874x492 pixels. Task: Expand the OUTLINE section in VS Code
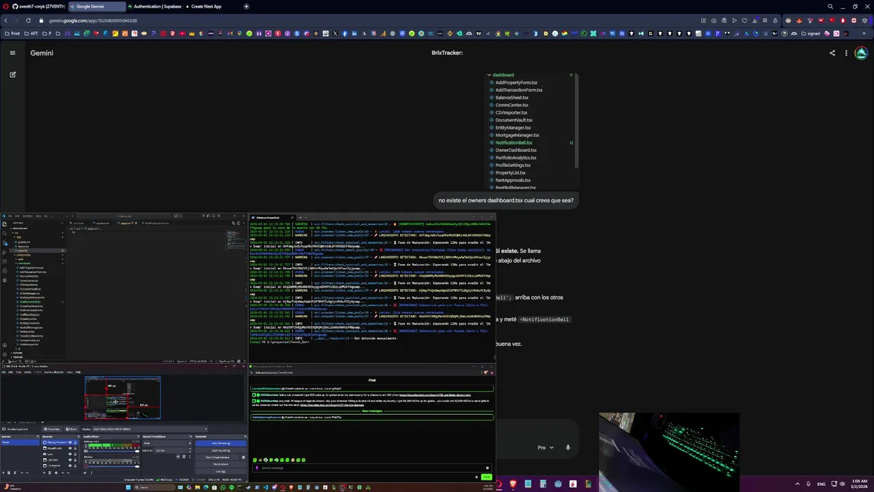[x=16, y=353]
